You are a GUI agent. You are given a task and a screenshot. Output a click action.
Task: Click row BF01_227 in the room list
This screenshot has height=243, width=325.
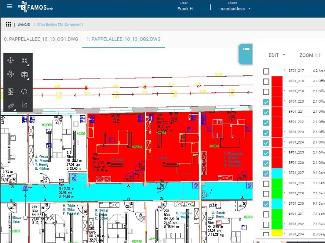click(x=295, y=173)
